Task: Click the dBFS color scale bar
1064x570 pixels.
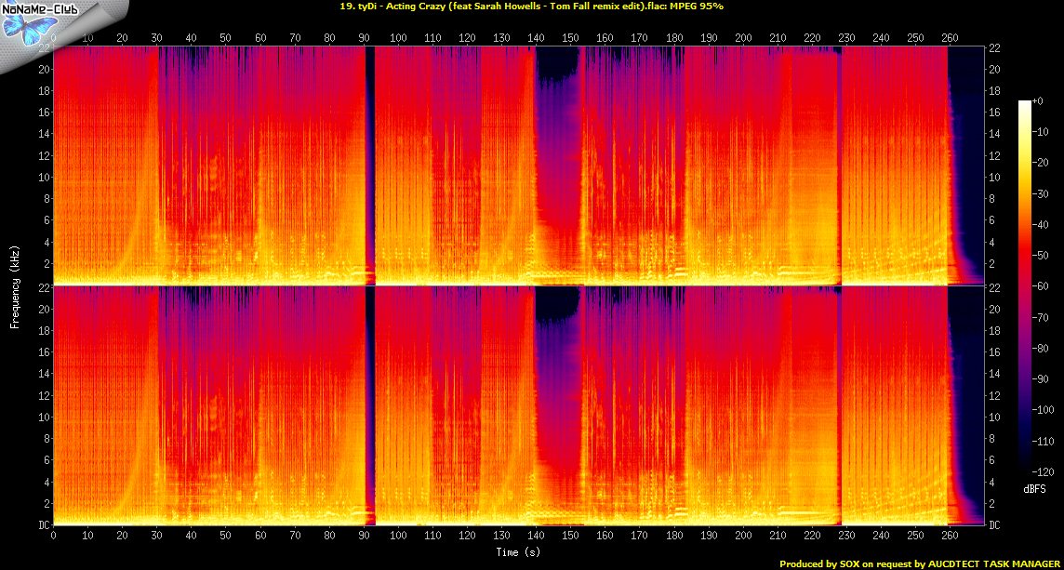Action: coord(1024,286)
